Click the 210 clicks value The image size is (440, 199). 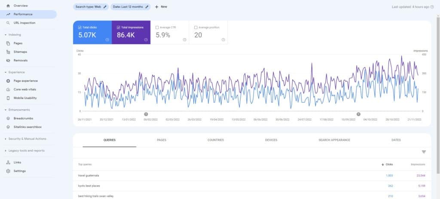[391, 196]
